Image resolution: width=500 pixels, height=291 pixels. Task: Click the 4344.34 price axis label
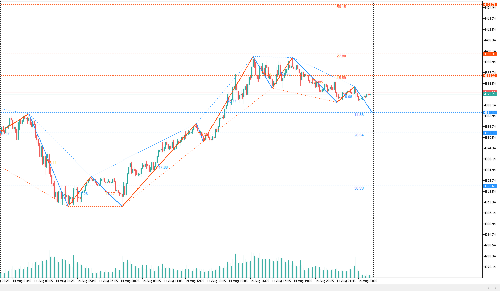coord(490,148)
